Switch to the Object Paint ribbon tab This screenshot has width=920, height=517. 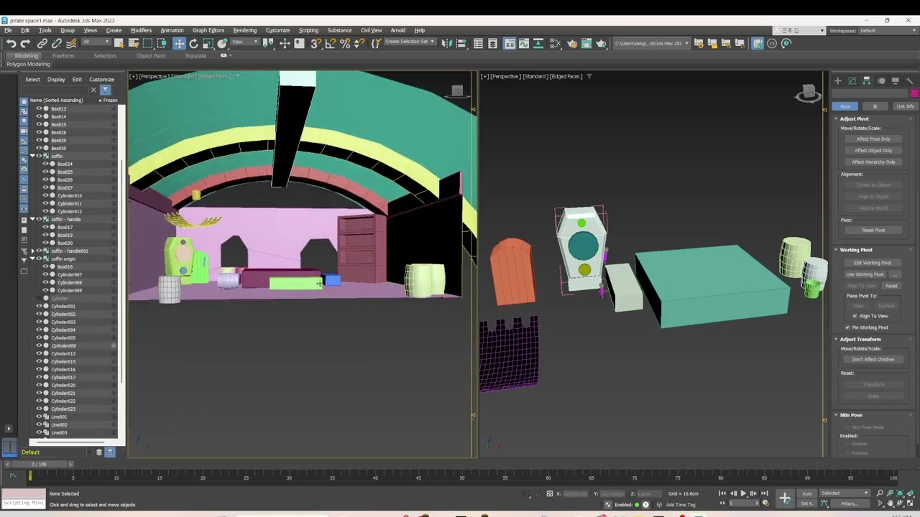coord(151,55)
